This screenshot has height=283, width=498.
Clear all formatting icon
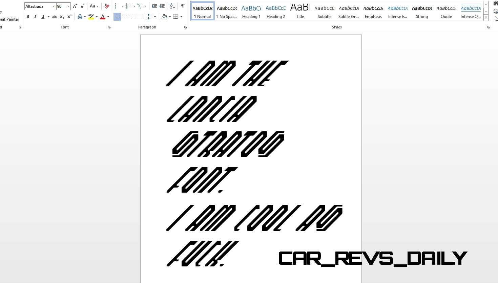click(107, 6)
